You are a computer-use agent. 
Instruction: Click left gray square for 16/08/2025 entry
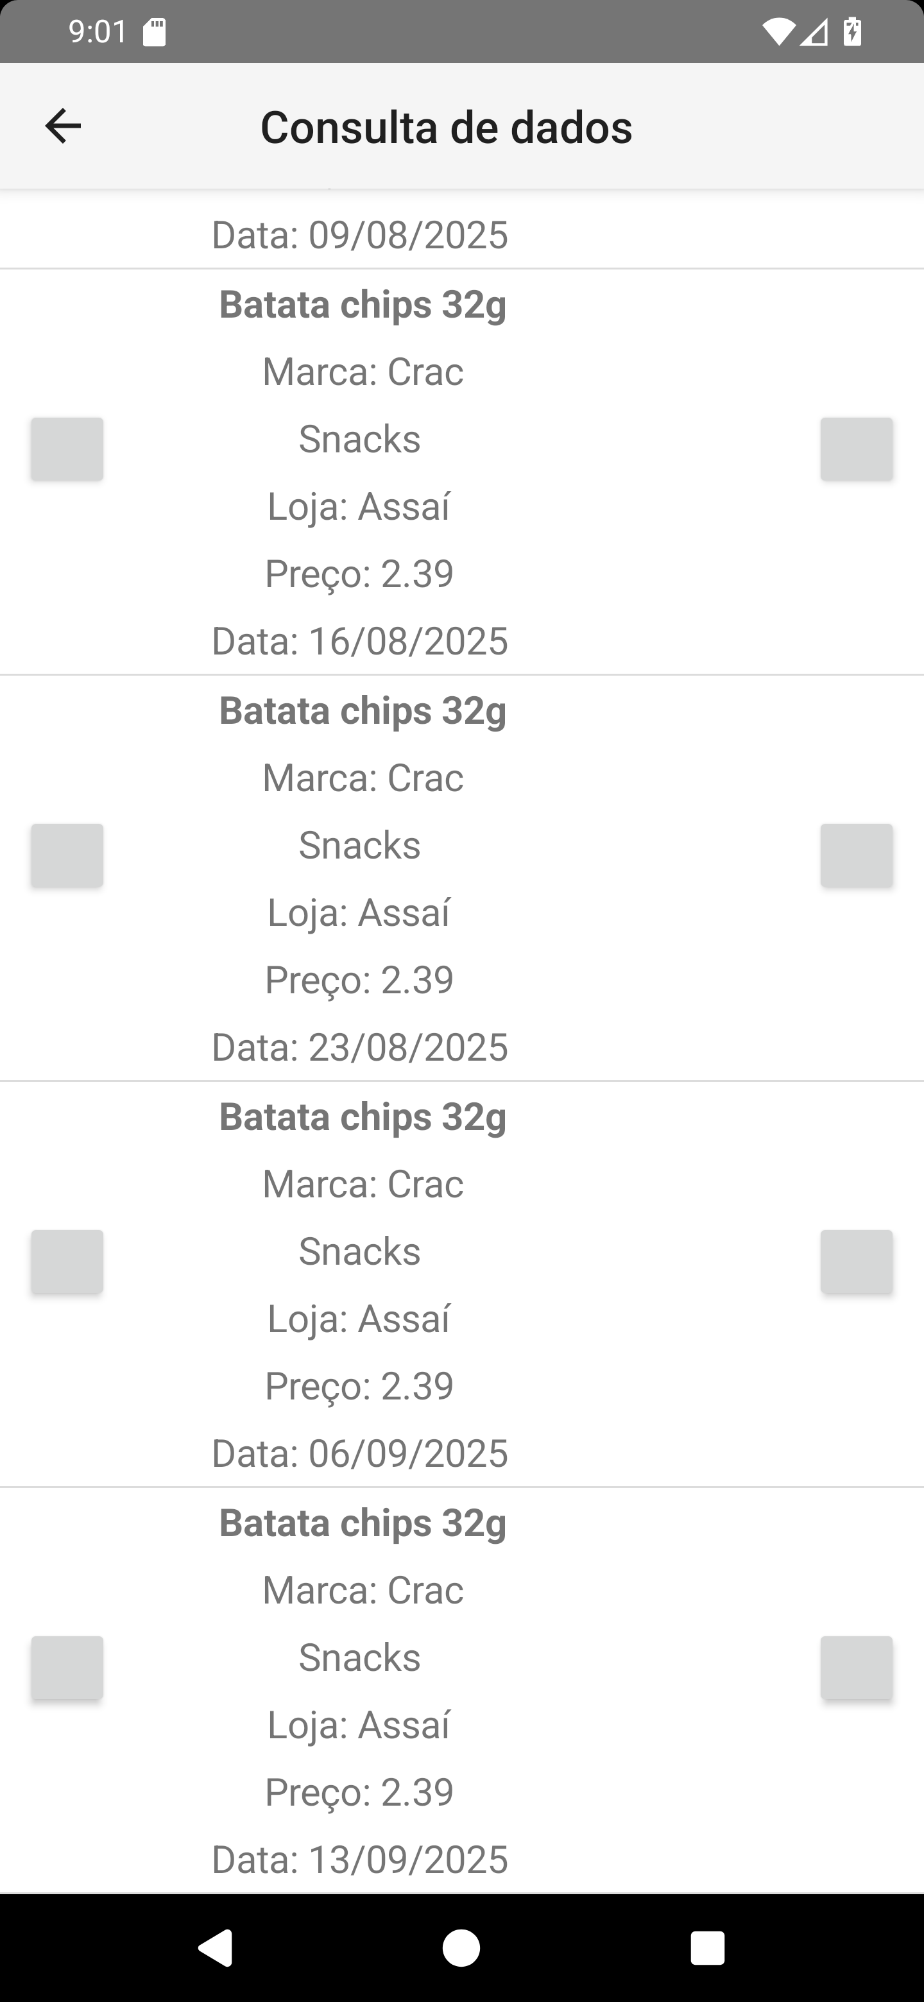tap(67, 449)
